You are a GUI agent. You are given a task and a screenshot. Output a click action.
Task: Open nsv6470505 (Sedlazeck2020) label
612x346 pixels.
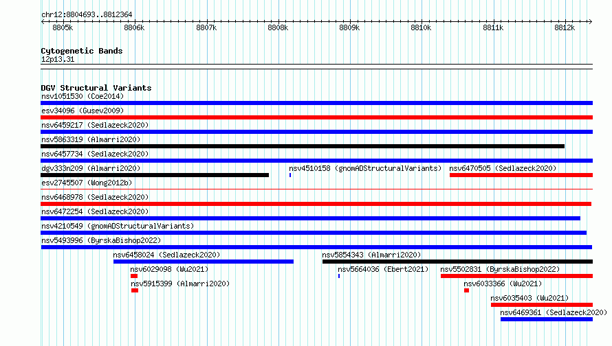pyautogui.click(x=503, y=168)
